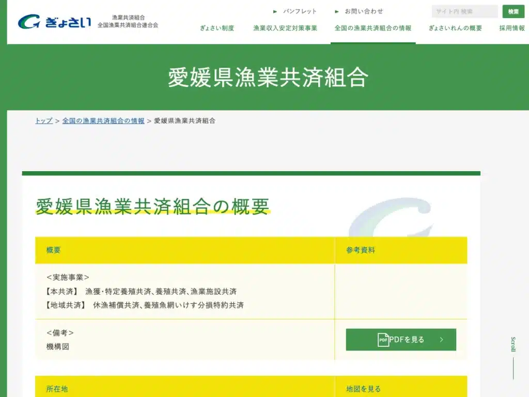The image size is (529, 397).
Task: Select the 漁業共済組合 全国漁業共済組合連合会 text
Action: (x=128, y=21)
